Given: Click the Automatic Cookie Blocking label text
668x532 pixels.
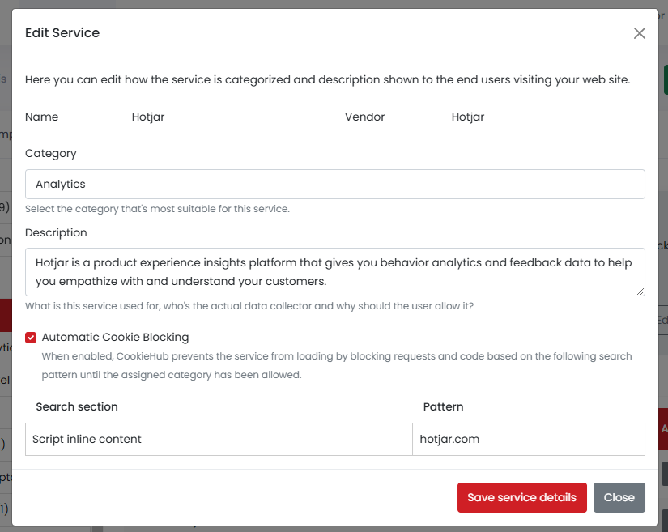Looking at the screenshot, I should [x=115, y=338].
